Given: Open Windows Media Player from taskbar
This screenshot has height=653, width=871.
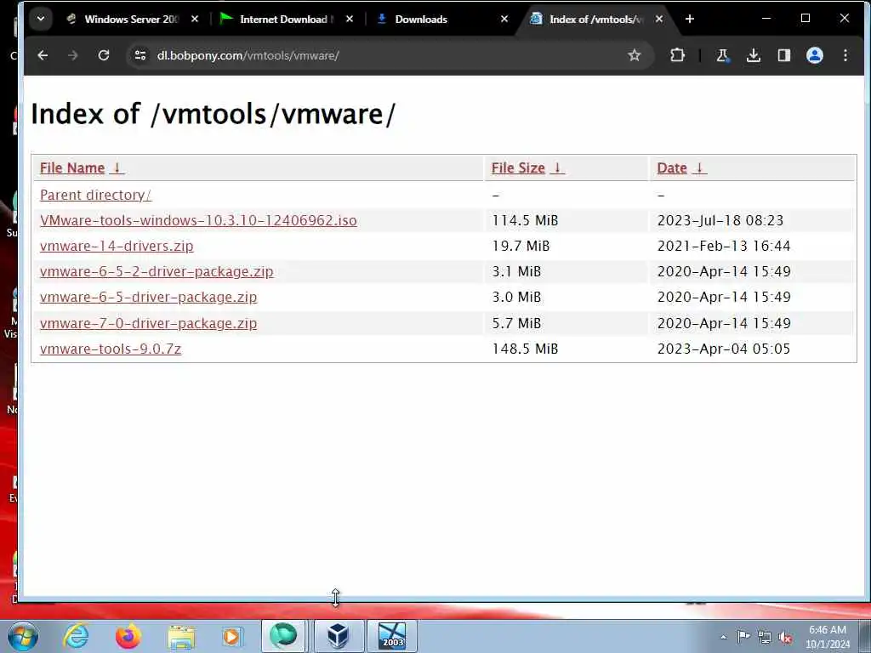Looking at the screenshot, I should [x=231, y=636].
